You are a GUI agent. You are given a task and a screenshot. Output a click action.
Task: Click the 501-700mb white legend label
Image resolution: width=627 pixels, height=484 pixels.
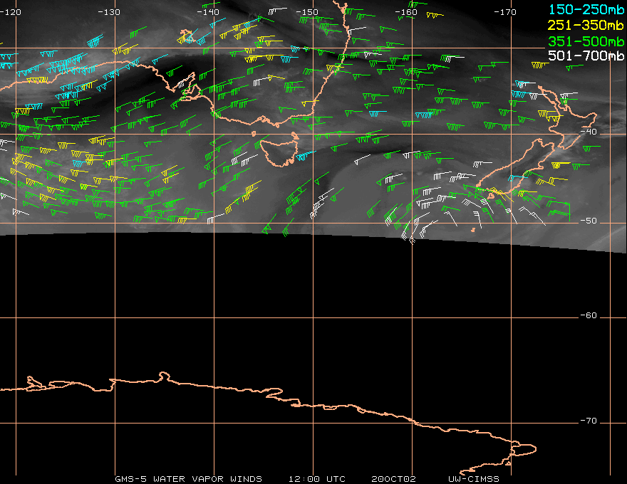(586, 56)
